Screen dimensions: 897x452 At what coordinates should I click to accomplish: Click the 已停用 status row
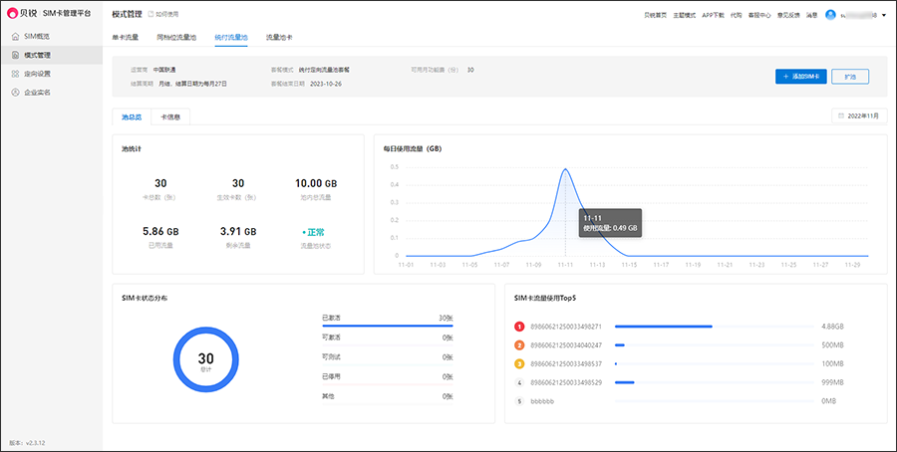(388, 377)
